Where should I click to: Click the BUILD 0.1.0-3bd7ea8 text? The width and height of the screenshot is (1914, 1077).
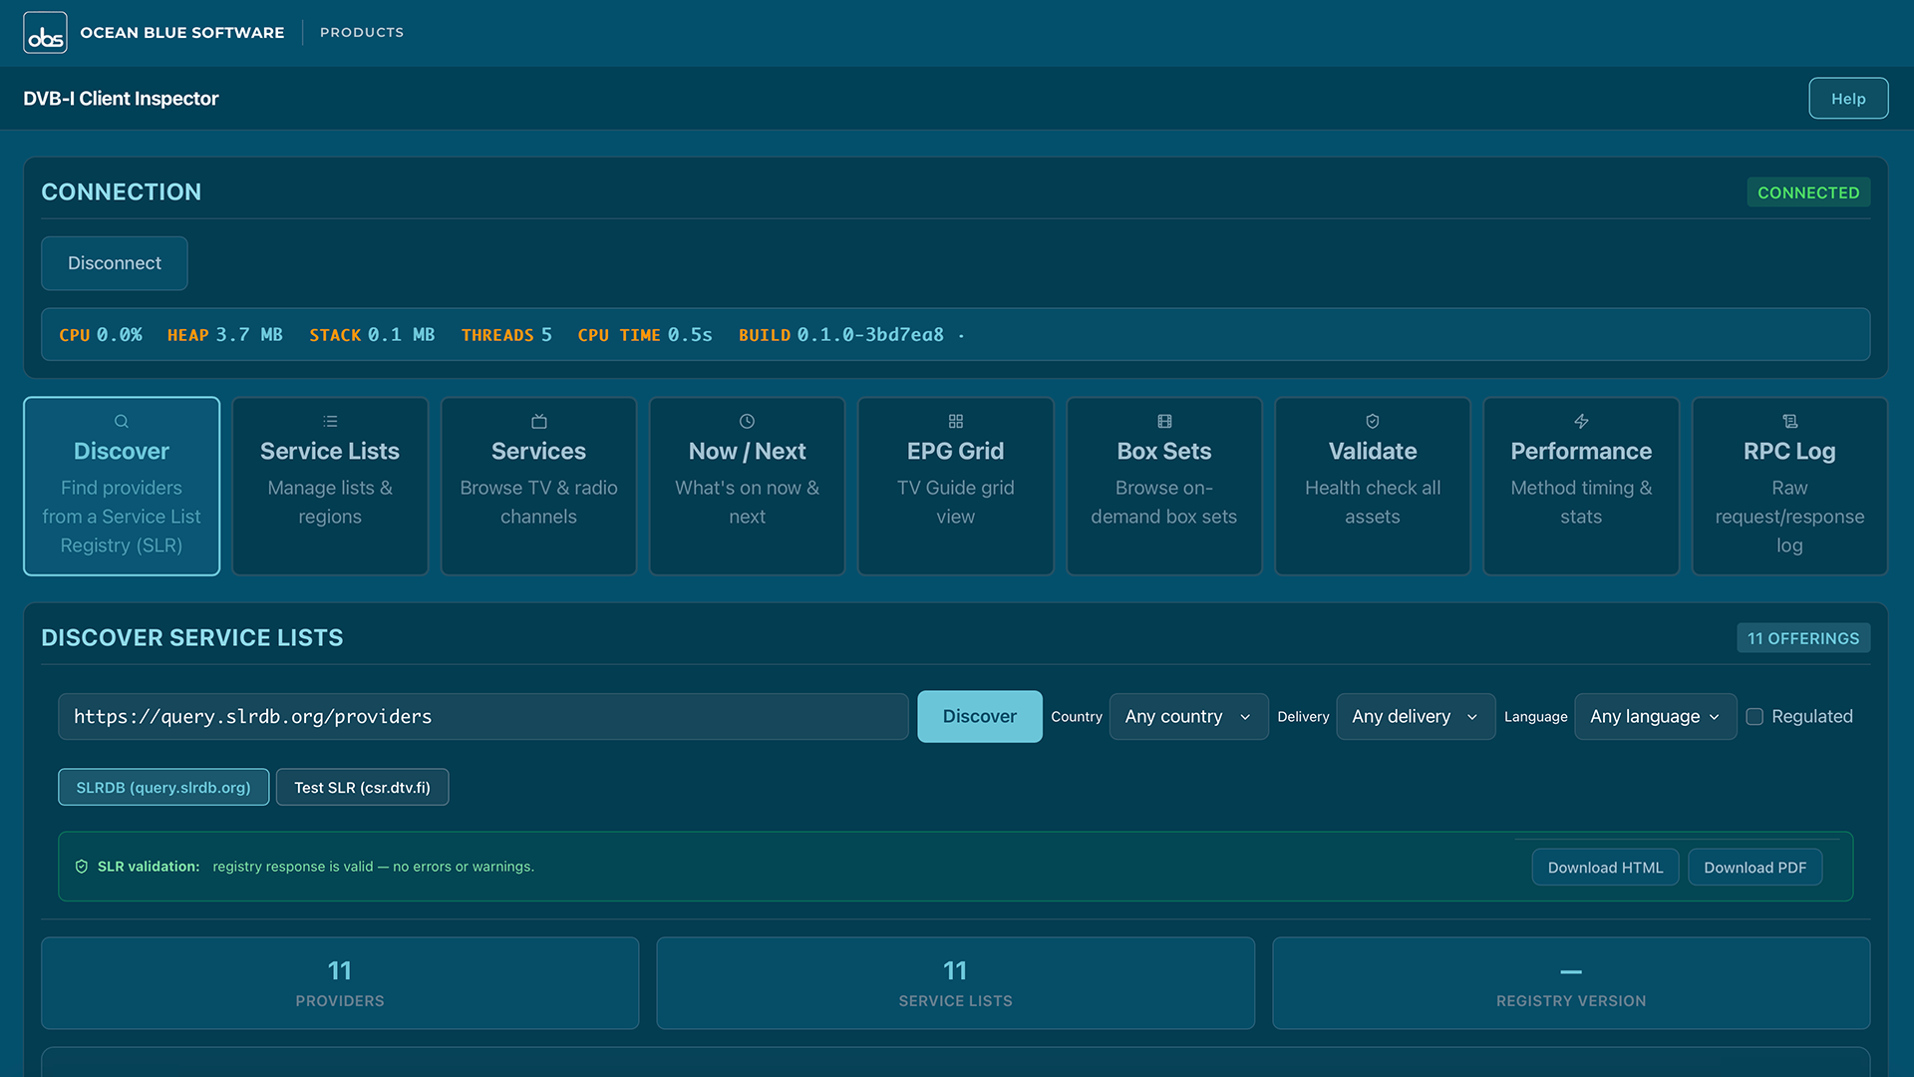[x=841, y=335]
